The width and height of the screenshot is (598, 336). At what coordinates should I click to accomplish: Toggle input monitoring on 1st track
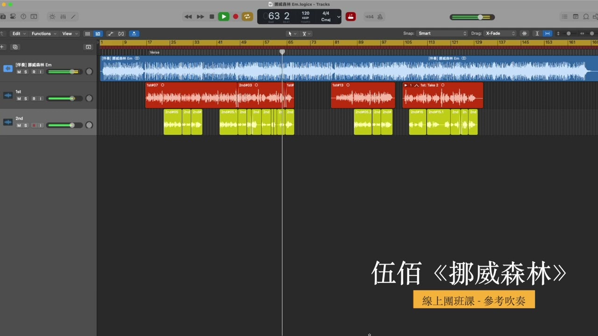coord(40,98)
